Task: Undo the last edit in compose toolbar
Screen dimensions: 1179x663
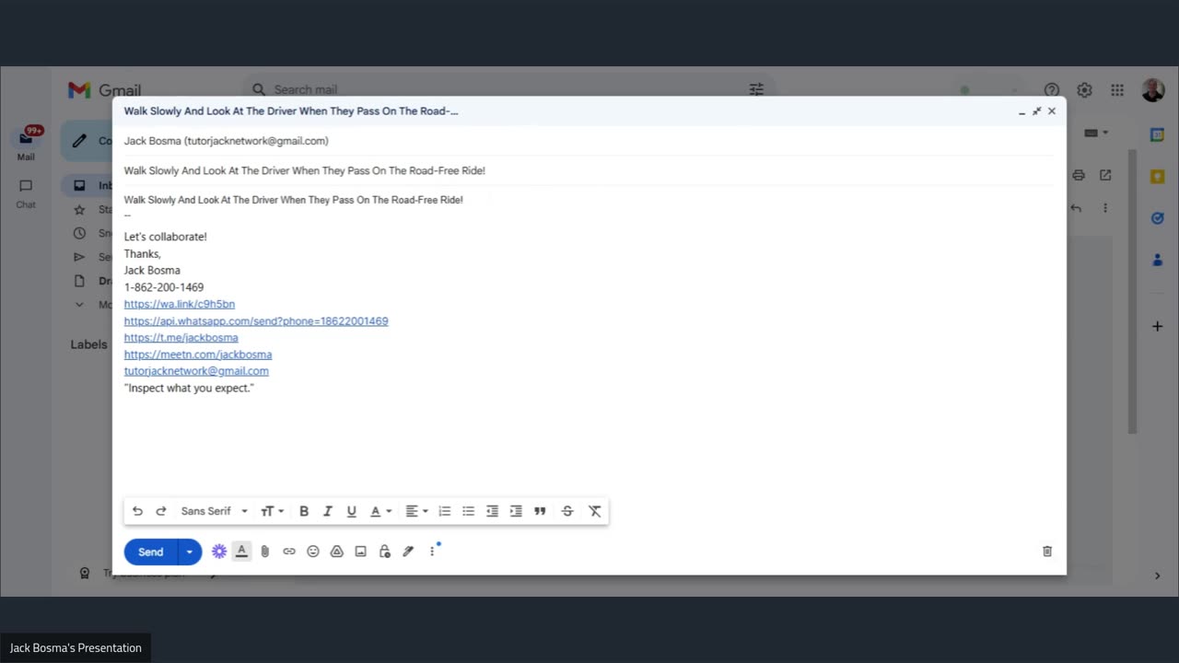Action: pos(137,511)
